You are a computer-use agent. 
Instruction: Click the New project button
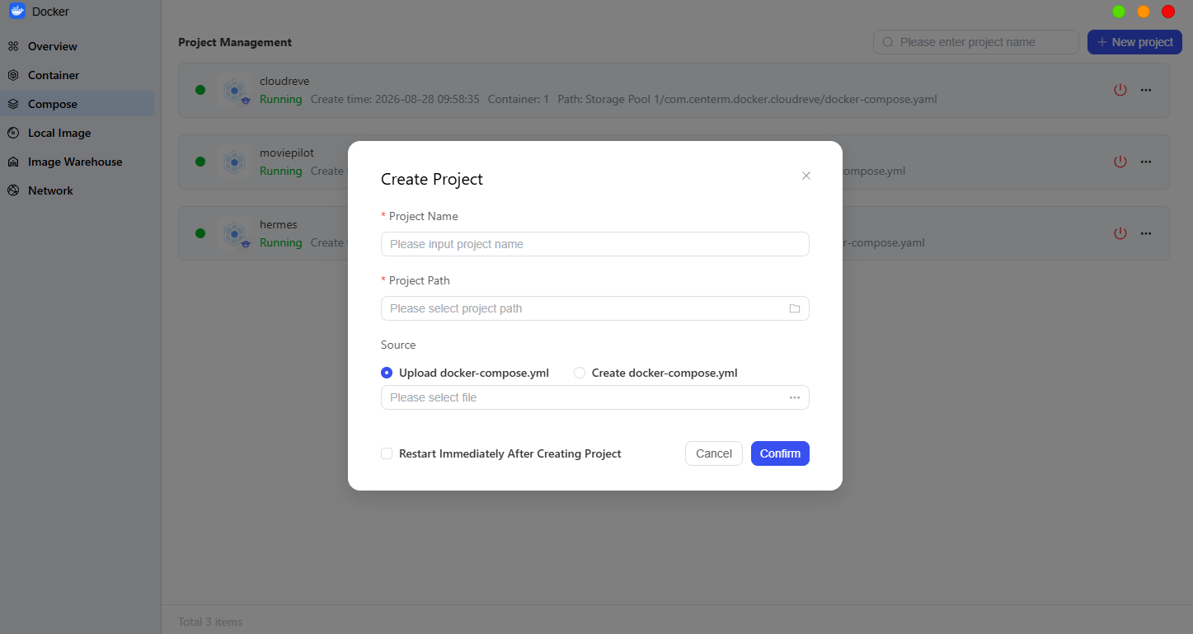pyautogui.click(x=1134, y=42)
